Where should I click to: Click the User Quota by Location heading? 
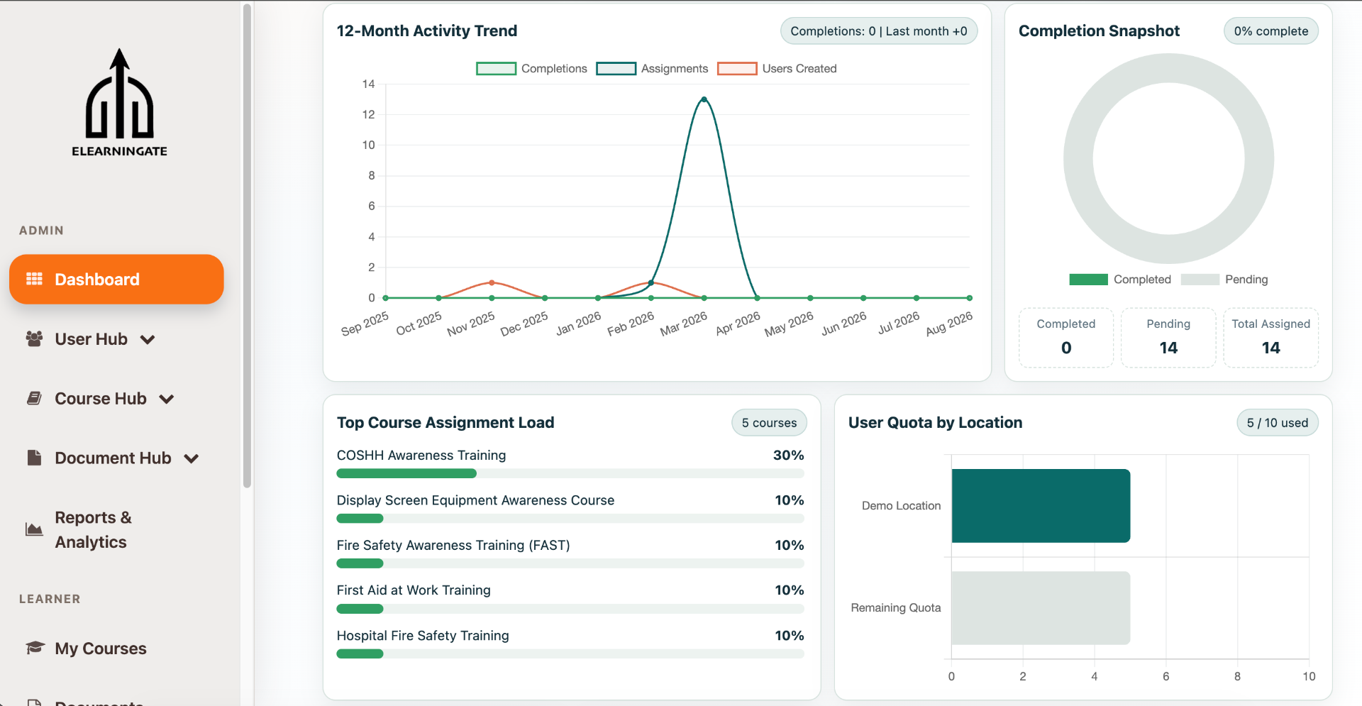point(935,423)
